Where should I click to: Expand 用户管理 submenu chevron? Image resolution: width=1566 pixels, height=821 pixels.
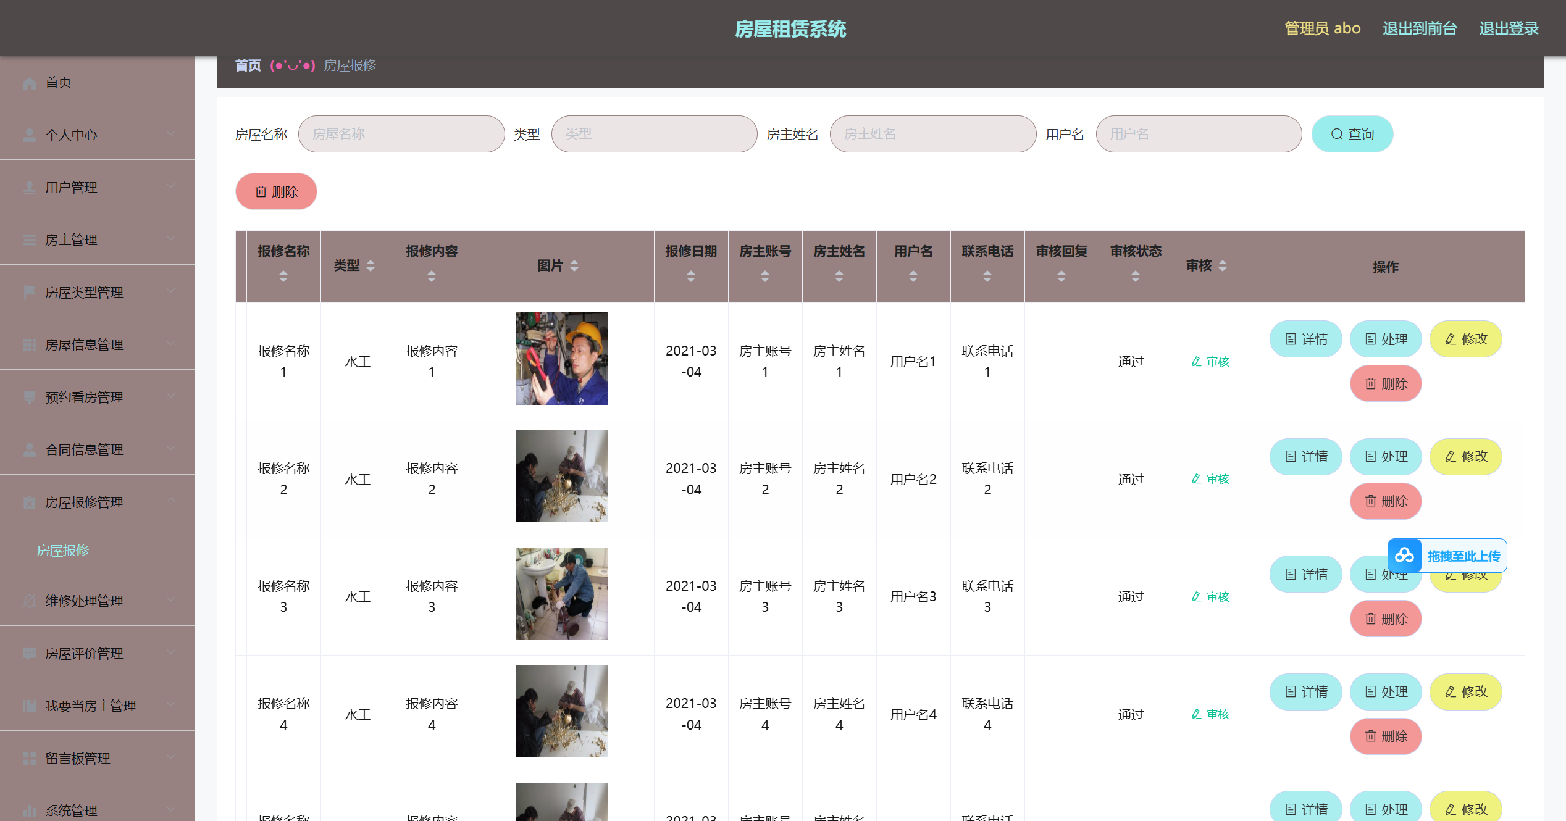(x=170, y=186)
